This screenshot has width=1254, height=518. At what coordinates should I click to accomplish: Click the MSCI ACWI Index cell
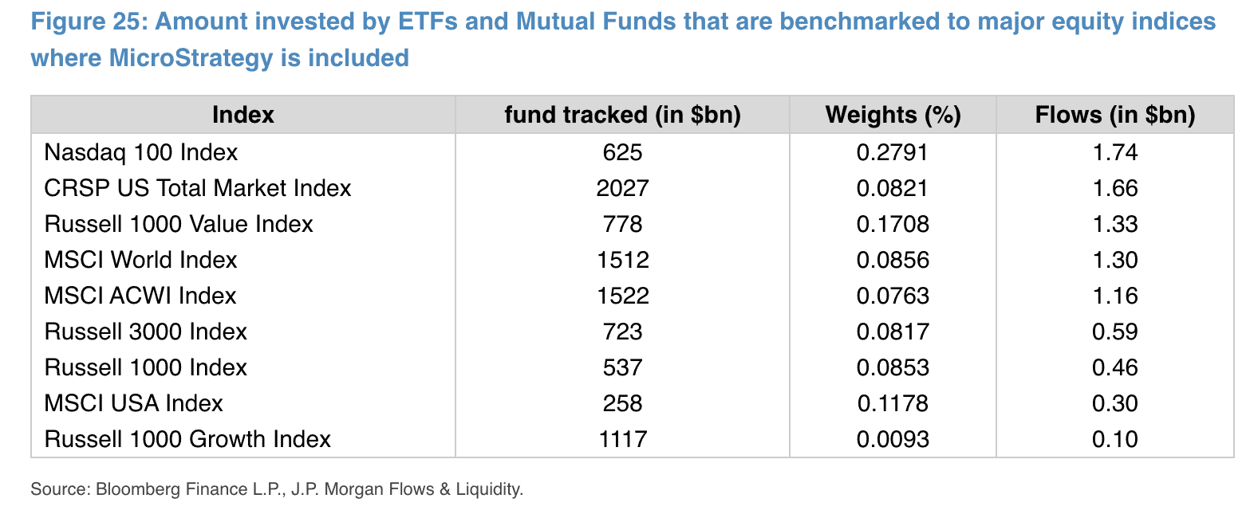pos(140,296)
